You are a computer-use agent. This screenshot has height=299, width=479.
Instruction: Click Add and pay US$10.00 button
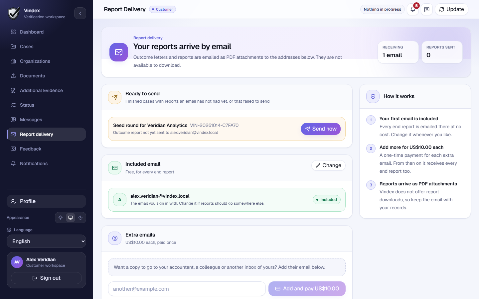[307, 289]
